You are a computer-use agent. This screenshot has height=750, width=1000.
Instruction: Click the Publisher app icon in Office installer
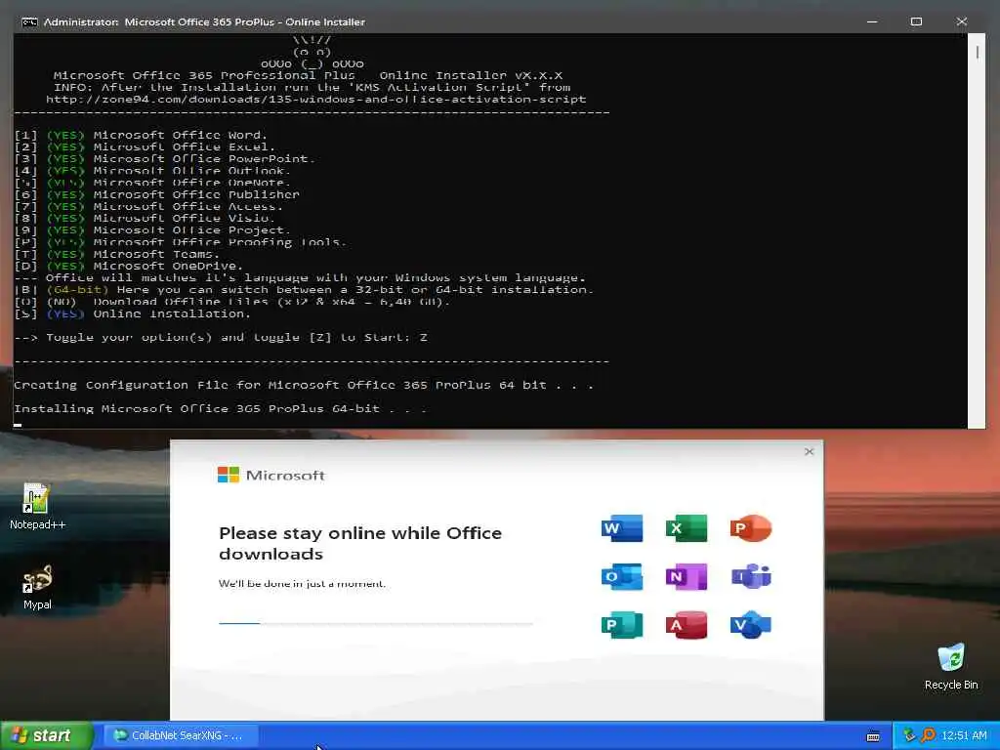[622, 625]
